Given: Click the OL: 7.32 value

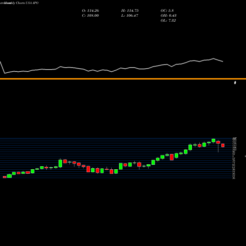Looking at the screenshot, I should tap(168, 21).
